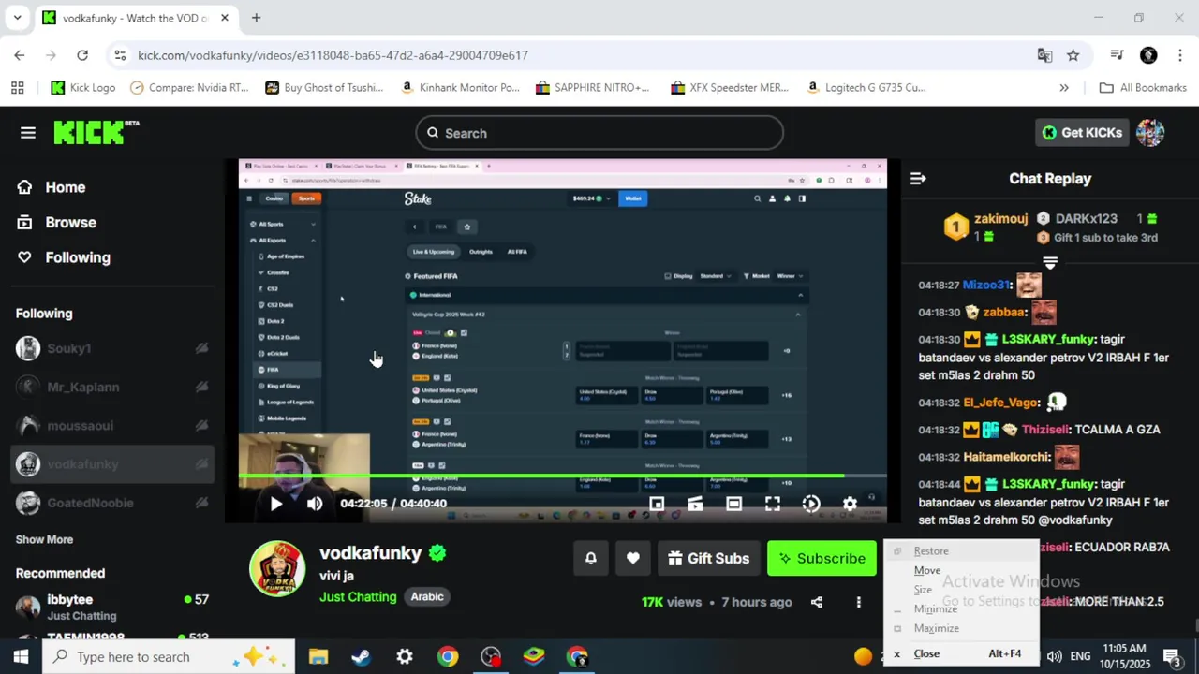Image resolution: width=1199 pixels, height=674 pixels.
Task: Click the green Subscribe button
Action: coord(822,559)
